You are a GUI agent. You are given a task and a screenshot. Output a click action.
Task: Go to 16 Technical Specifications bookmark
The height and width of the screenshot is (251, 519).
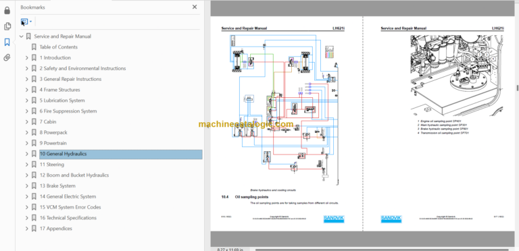coord(68,218)
